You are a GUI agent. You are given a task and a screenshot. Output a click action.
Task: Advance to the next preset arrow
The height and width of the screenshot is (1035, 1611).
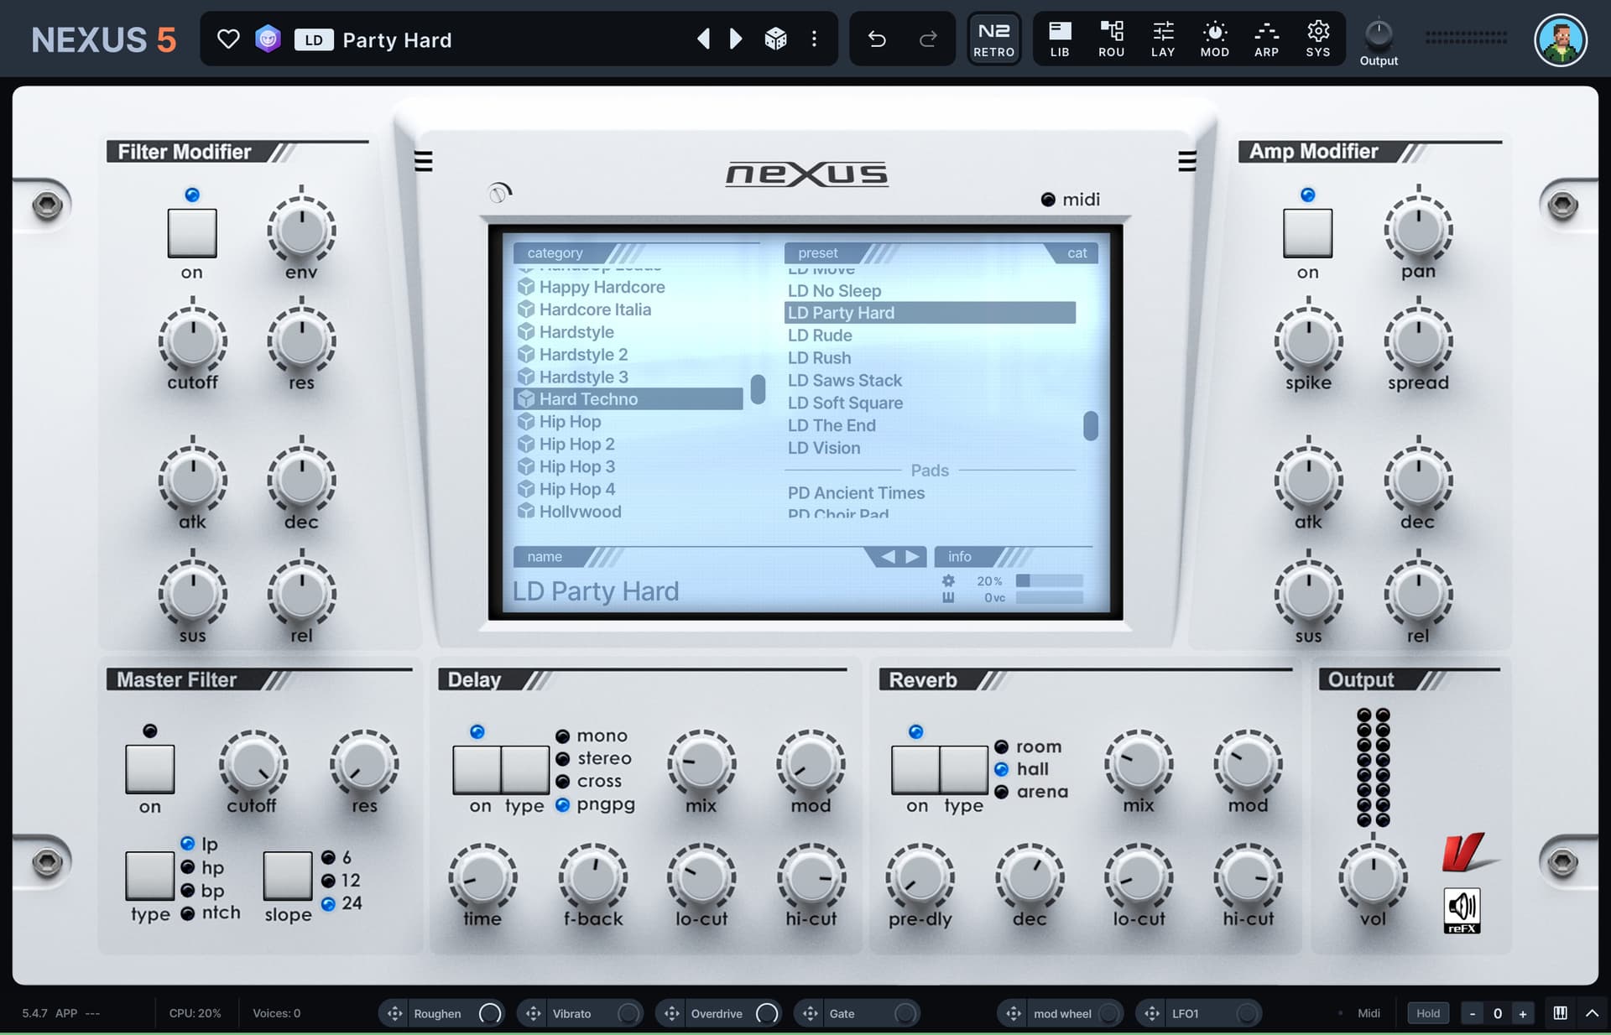[x=736, y=39]
